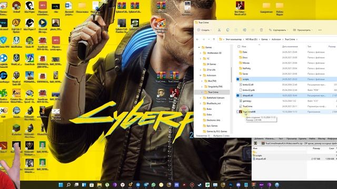Click navigation pane vertical scrollbar

[231, 75]
